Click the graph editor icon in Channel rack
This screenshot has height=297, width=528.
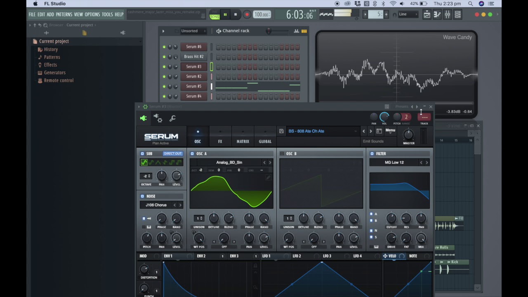tap(296, 31)
